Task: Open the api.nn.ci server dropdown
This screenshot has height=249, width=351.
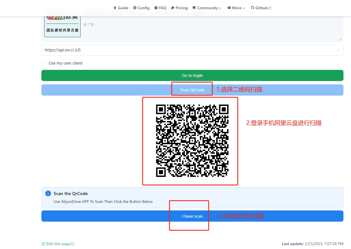Action: click(192, 50)
